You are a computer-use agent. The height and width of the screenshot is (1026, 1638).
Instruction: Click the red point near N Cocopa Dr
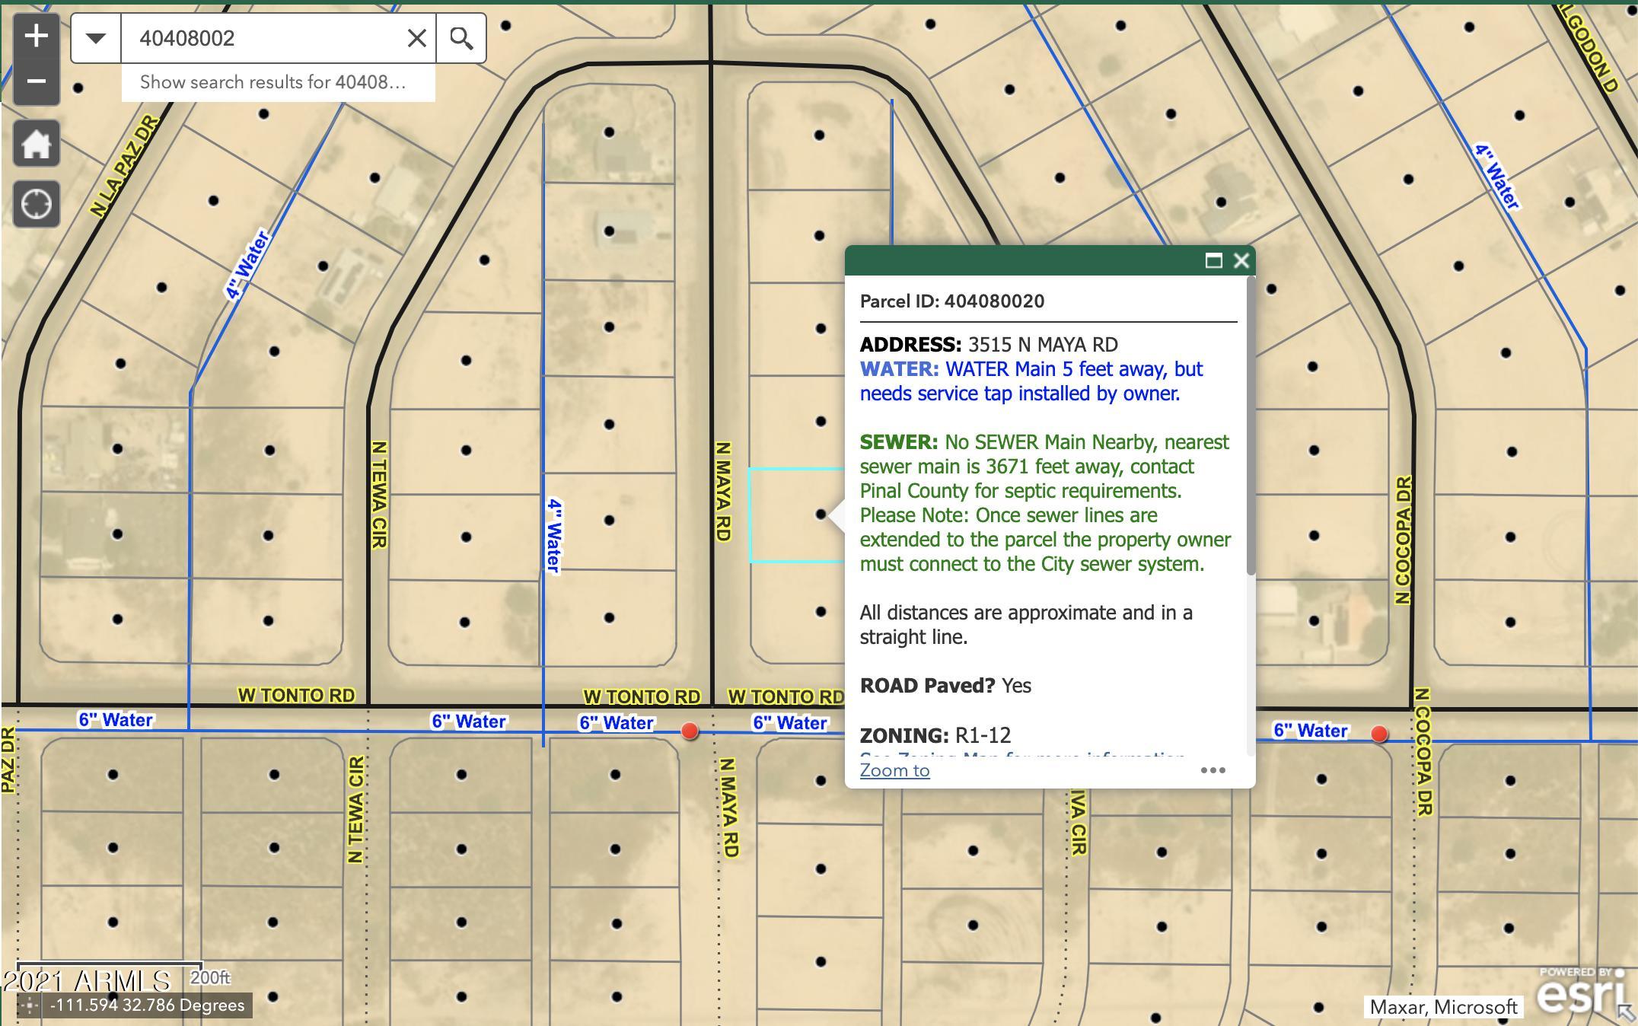(1379, 734)
